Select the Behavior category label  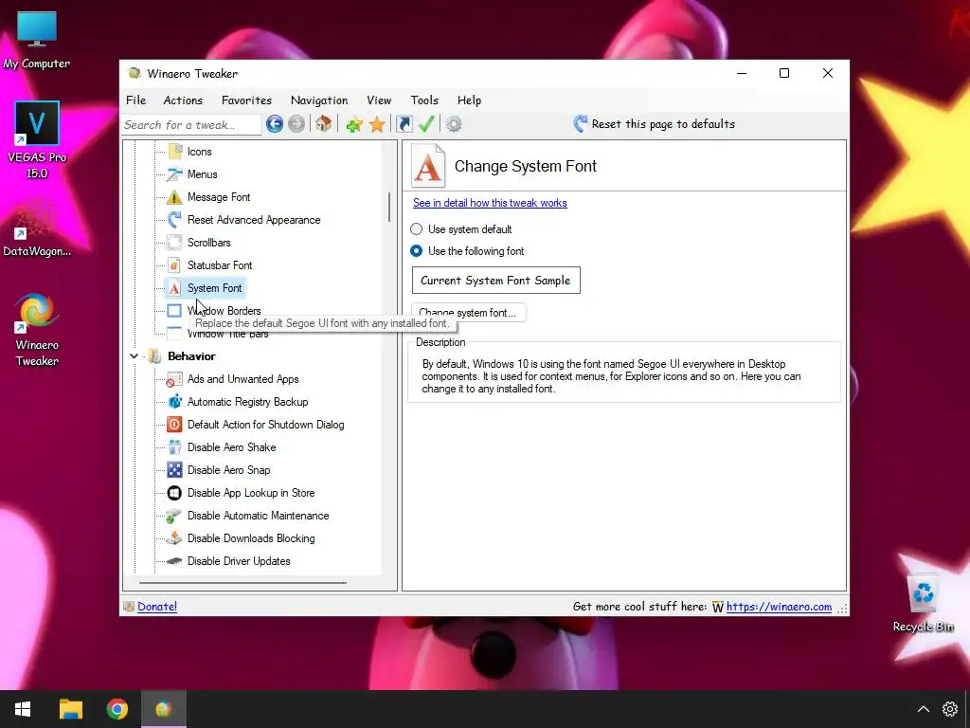[x=191, y=356]
